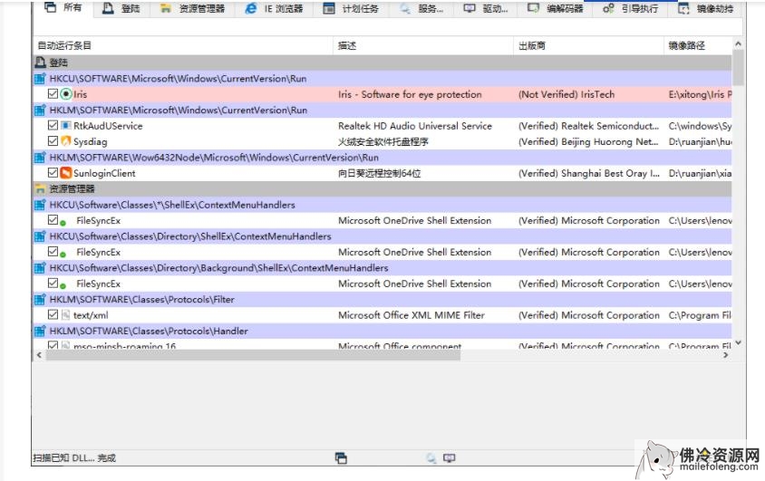Click the horizontal scrollbar right arrow
The width and height of the screenshot is (765, 481).
coord(725,356)
